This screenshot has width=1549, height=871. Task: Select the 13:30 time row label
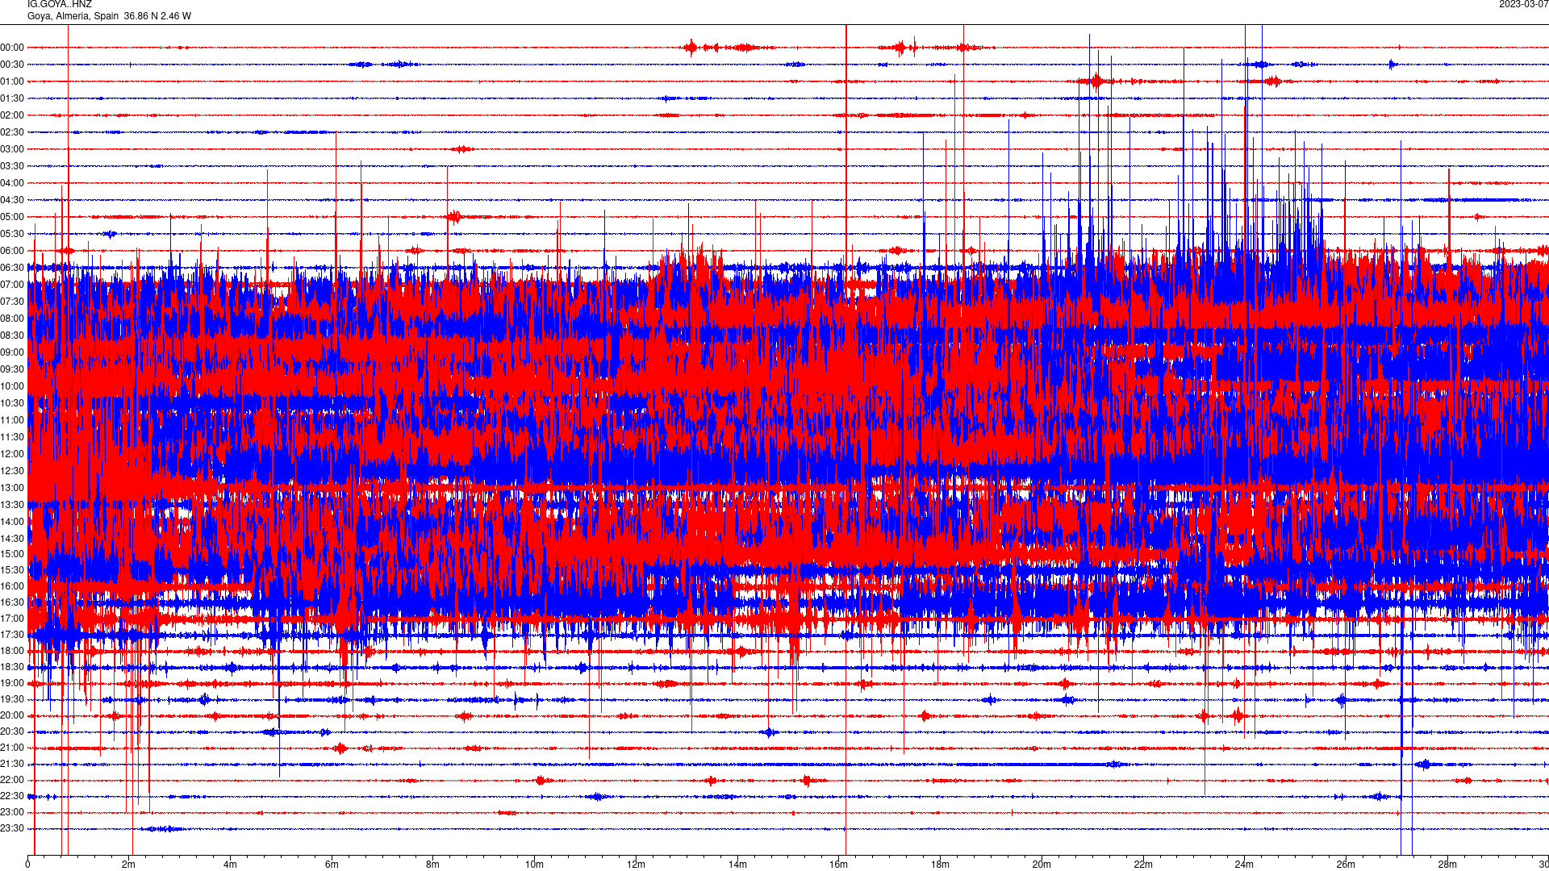pyautogui.click(x=12, y=505)
